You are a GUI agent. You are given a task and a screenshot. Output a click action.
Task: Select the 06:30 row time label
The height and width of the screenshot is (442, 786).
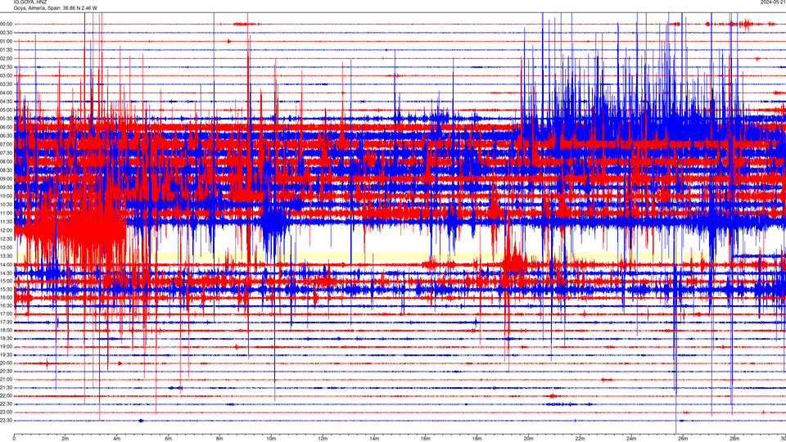coord(7,136)
